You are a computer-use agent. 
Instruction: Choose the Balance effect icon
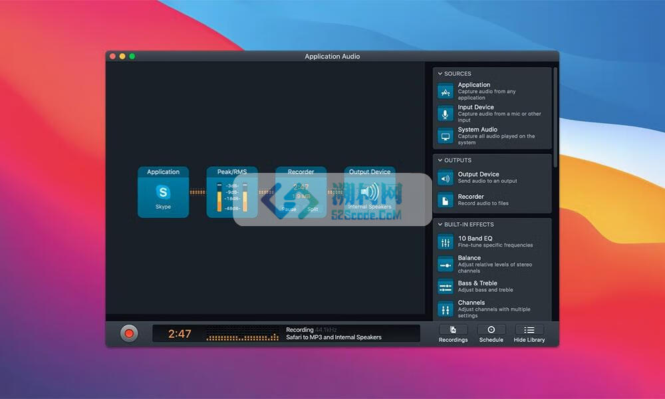click(445, 265)
